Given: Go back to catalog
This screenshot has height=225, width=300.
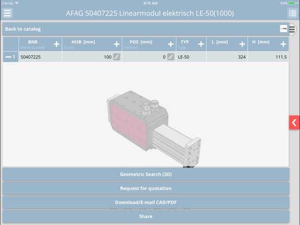Looking at the screenshot, I should click(23, 29).
